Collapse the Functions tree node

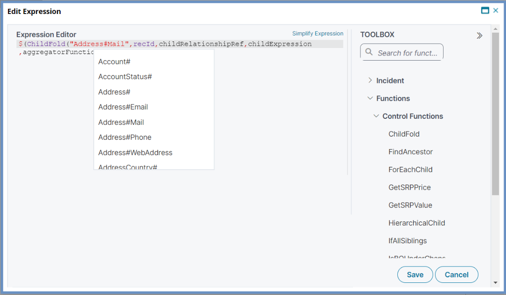[x=370, y=98]
